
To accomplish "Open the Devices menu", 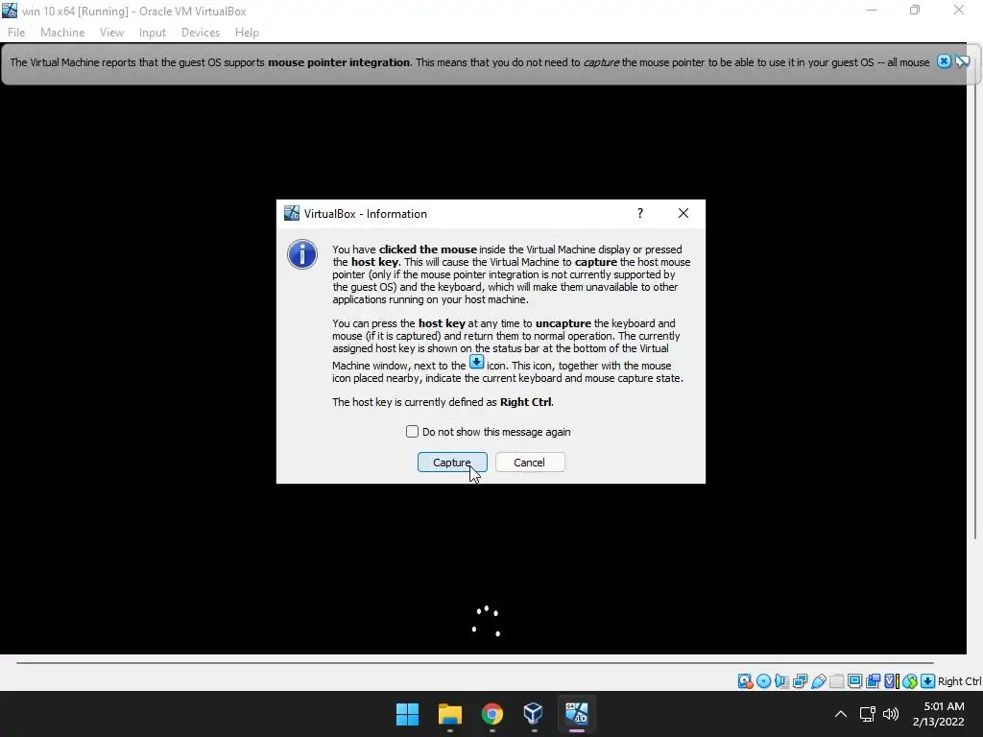I will [x=201, y=33].
